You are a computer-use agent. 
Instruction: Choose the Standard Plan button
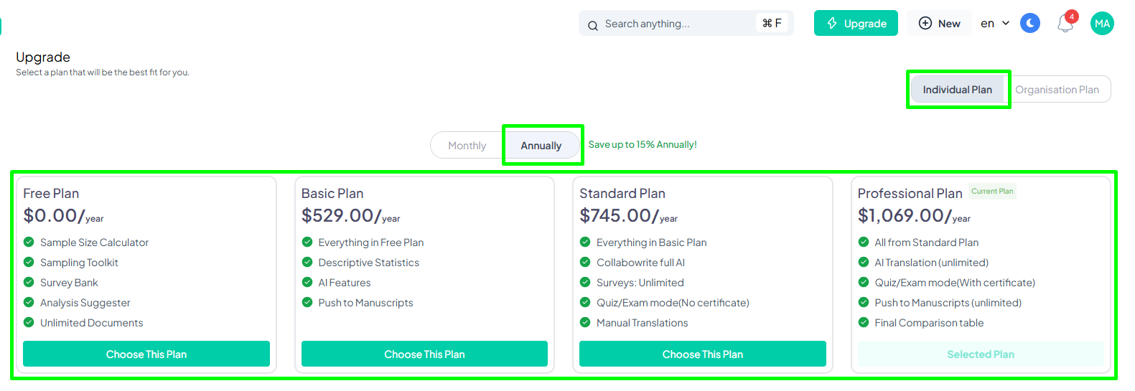tap(703, 354)
